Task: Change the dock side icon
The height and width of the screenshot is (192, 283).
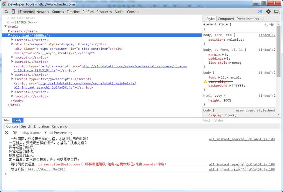Action: click(x=276, y=12)
